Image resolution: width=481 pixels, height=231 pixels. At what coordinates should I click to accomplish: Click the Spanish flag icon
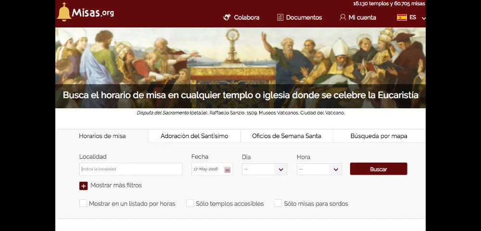point(402,17)
